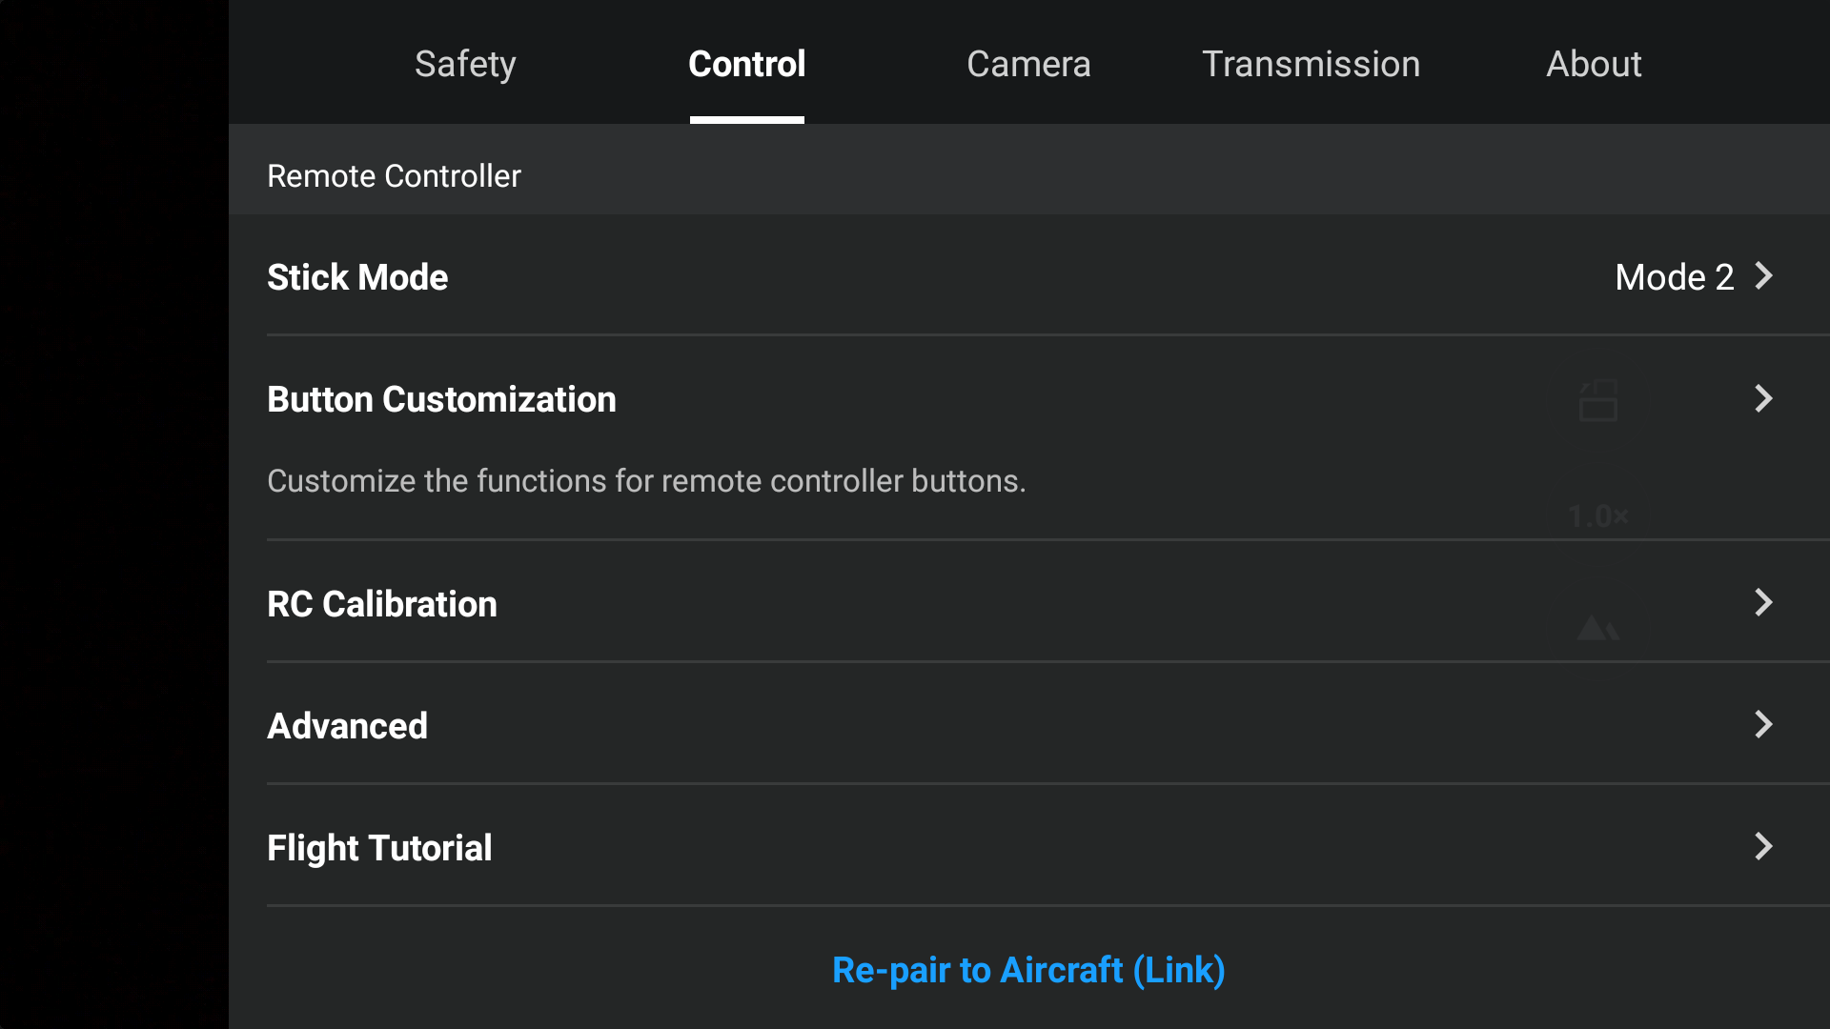Screen dimensions: 1830x1029
Task: Go to the Transmission tab
Action: (x=1311, y=64)
